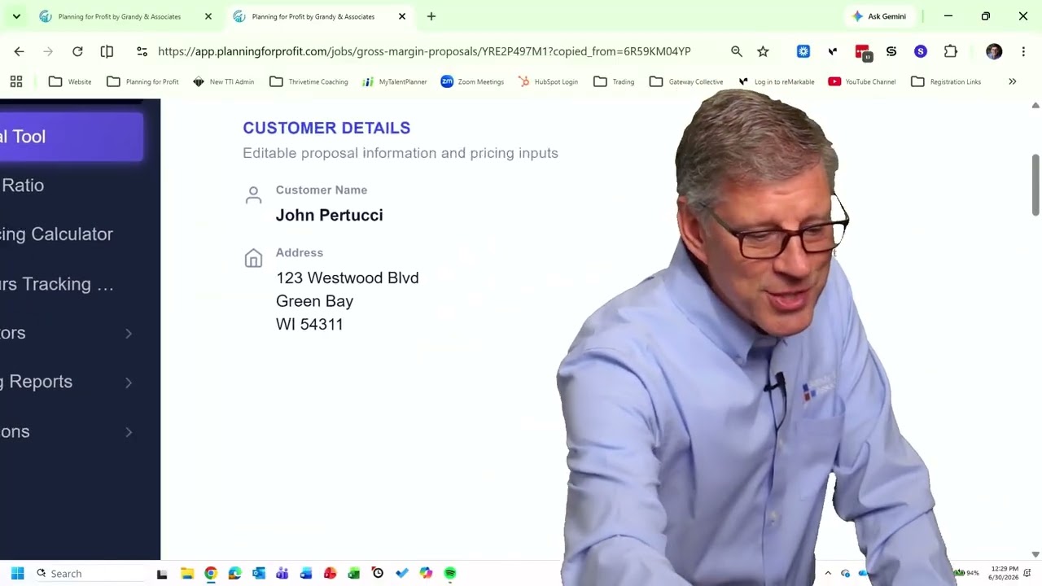Click the customer name John Pertucci
1042x586 pixels.
[329, 215]
